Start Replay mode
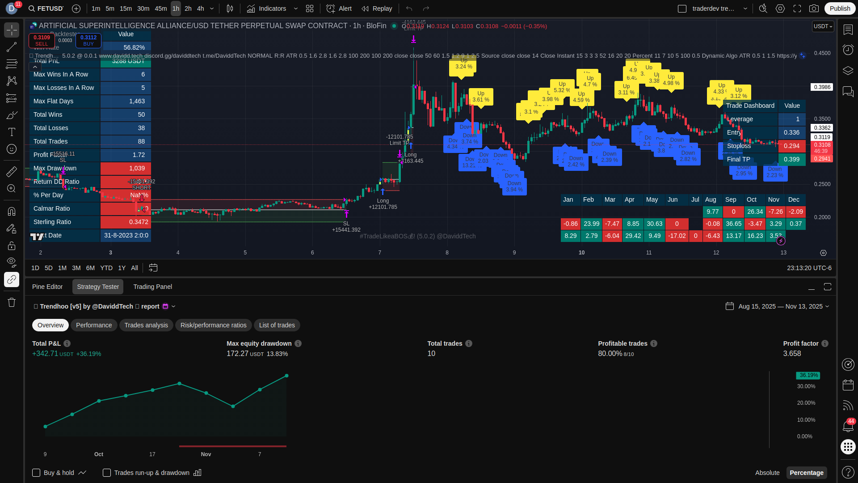Screen dimensions: 858x483 pos(377,8)
